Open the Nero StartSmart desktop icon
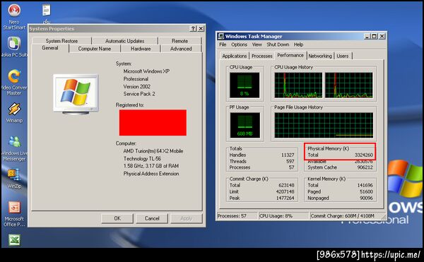The height and width of the screenshot is (262, 424). click(x=14, y=16)
